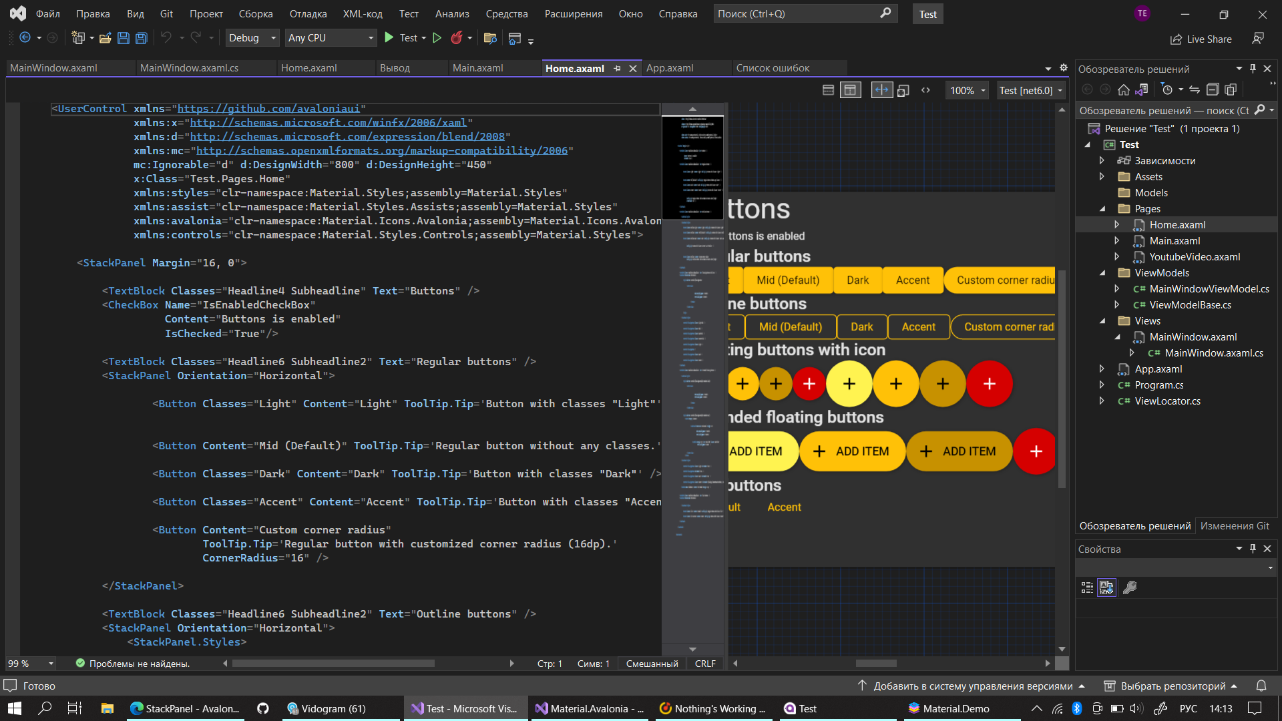Unpin the Home.axaml editor tab
1282x721 pixels.
coord(618,68)
